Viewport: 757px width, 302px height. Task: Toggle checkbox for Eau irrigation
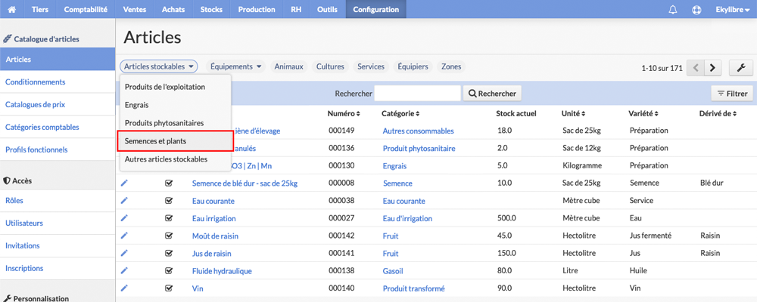[169, 218]
